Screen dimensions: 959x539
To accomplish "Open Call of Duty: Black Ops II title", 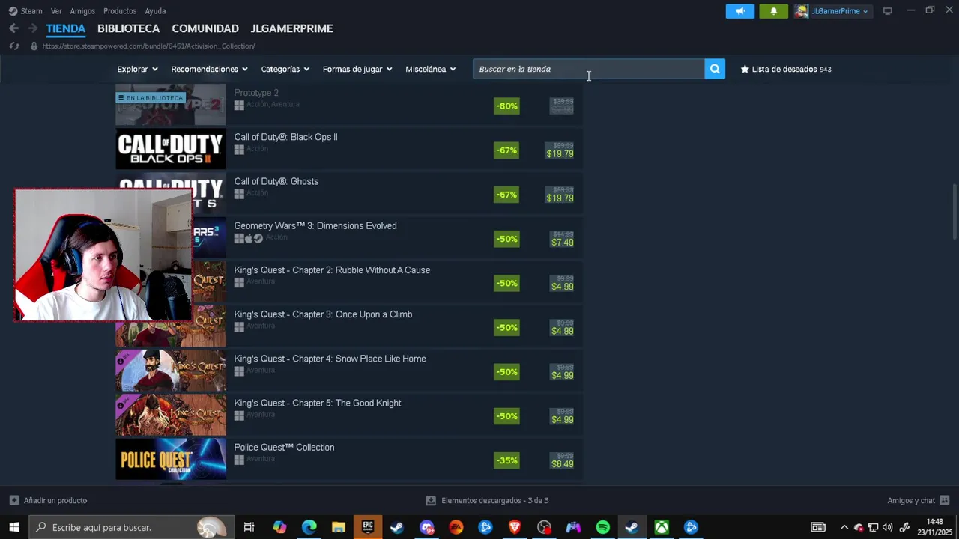I will (285, 137).
